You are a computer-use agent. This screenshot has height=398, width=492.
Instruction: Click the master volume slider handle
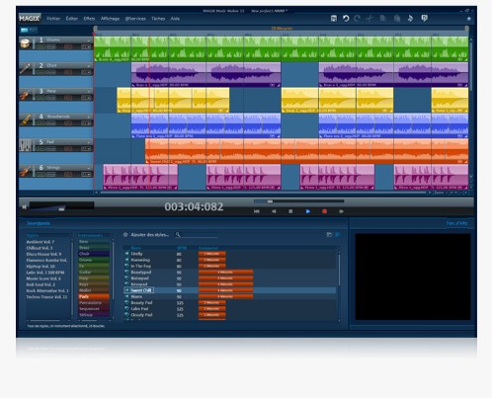61,208
